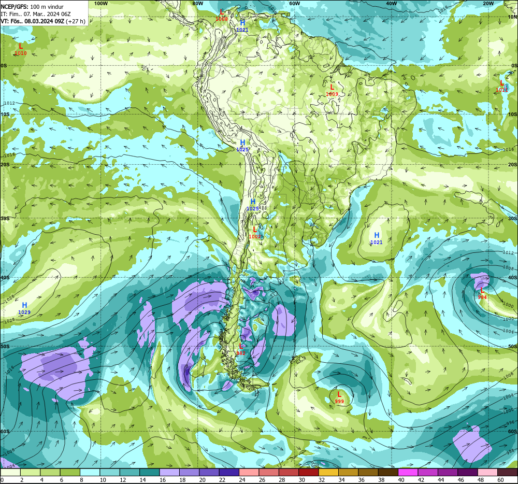Image resolution: width=518 pixels, height=484 pixels.
Task: Click the legend value 60
Action: pos(500,480)
